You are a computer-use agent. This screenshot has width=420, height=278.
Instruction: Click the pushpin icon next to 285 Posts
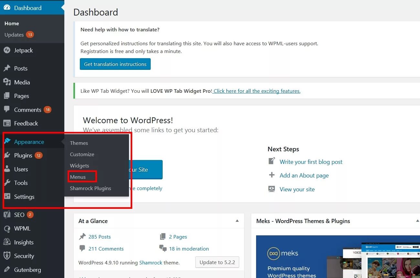[82, 237]
